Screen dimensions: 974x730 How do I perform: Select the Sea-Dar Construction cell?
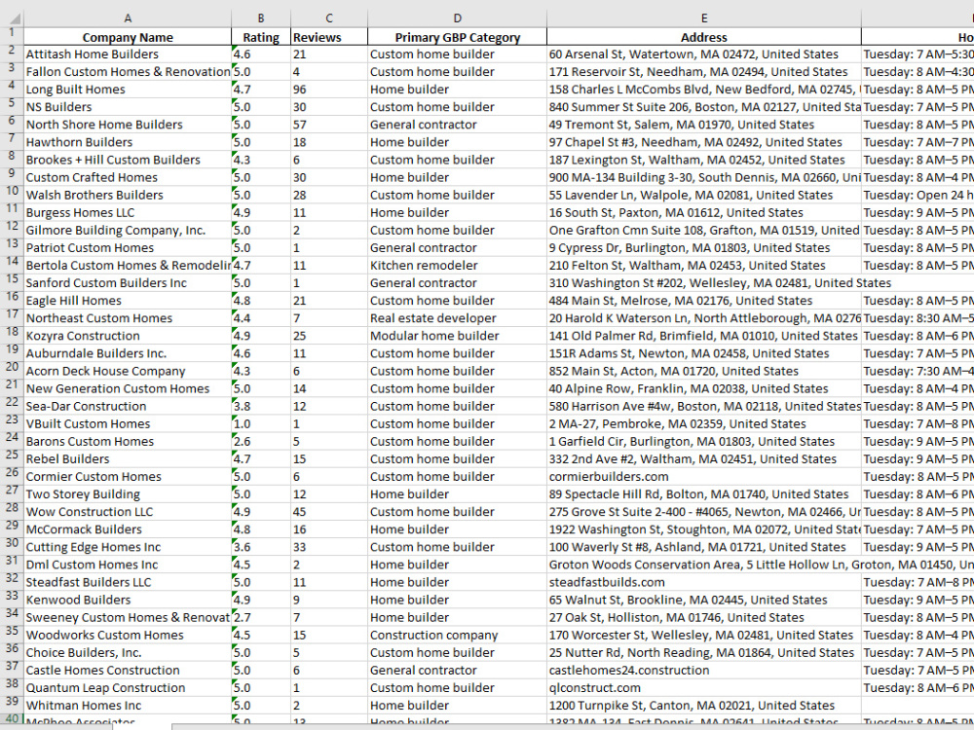128,406
